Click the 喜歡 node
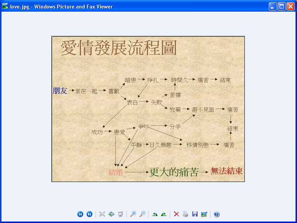 (114, 91)
